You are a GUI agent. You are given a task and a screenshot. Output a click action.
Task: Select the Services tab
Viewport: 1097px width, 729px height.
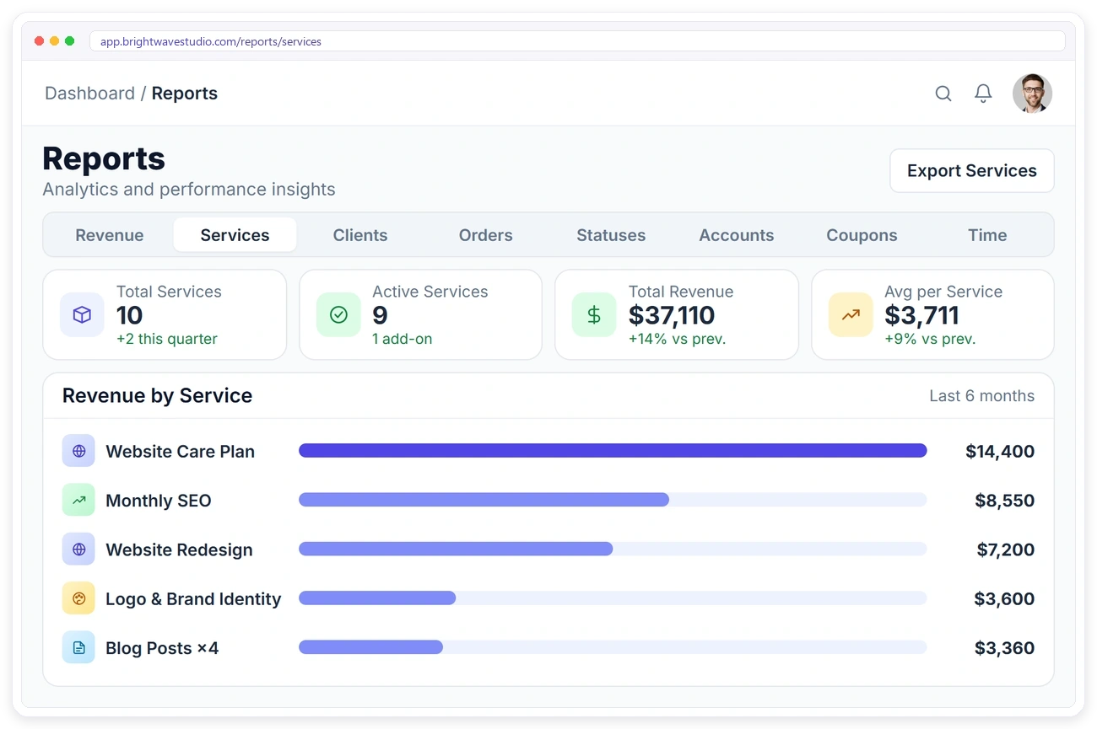[235, 235]
